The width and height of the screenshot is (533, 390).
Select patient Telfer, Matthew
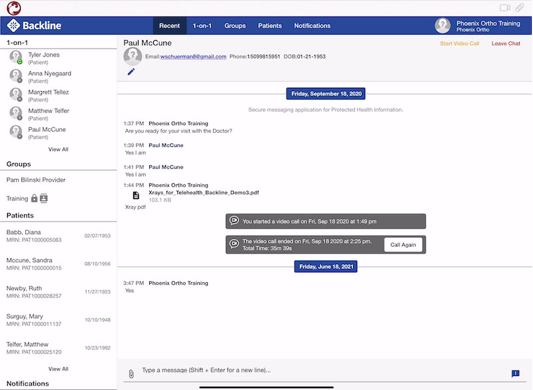pos(59,348)
